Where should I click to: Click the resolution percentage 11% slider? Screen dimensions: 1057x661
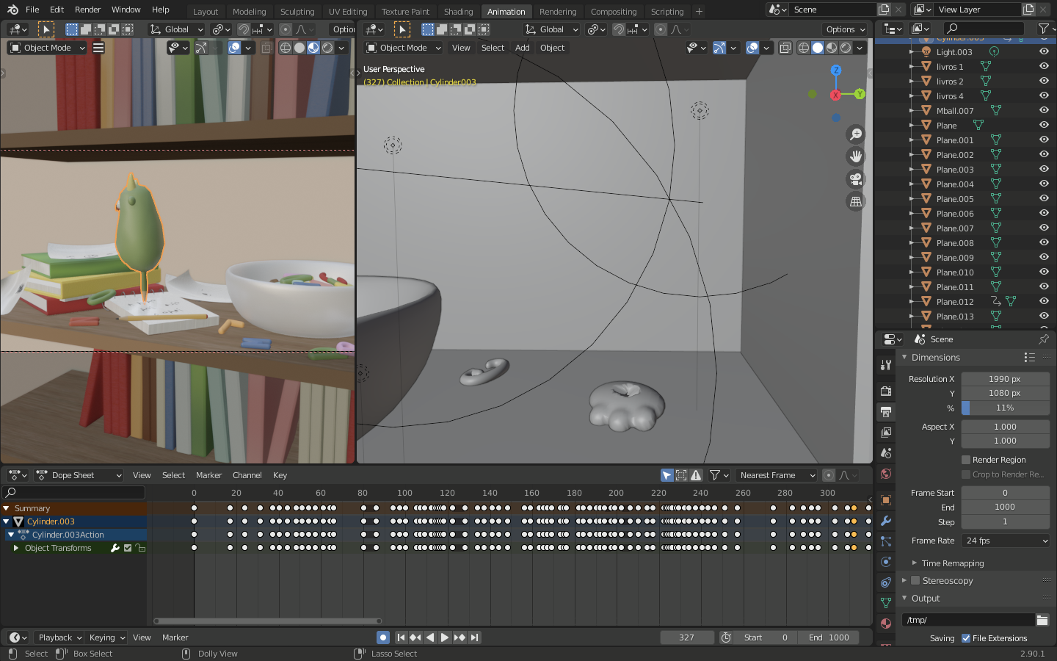pyautogui.click(x=1006, y=408)
